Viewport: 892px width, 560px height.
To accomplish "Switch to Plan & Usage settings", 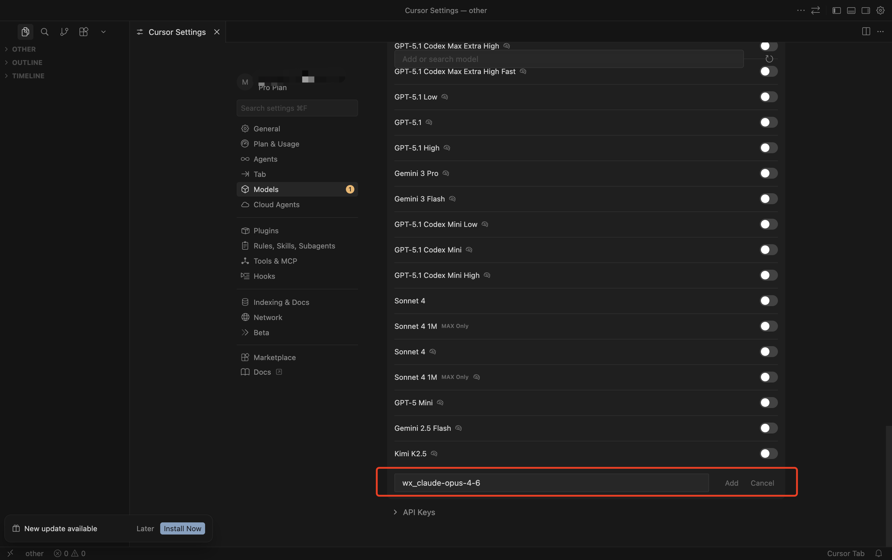I will pyautogui.click(x=276, y=144).
